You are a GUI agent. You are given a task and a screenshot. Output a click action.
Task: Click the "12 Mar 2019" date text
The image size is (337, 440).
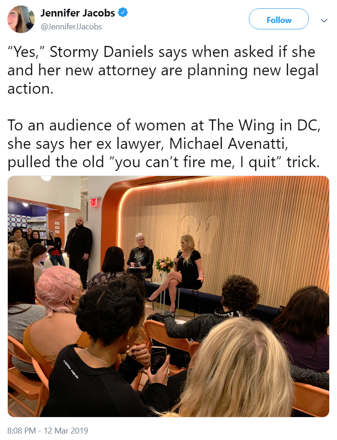(x=66, y=430)
